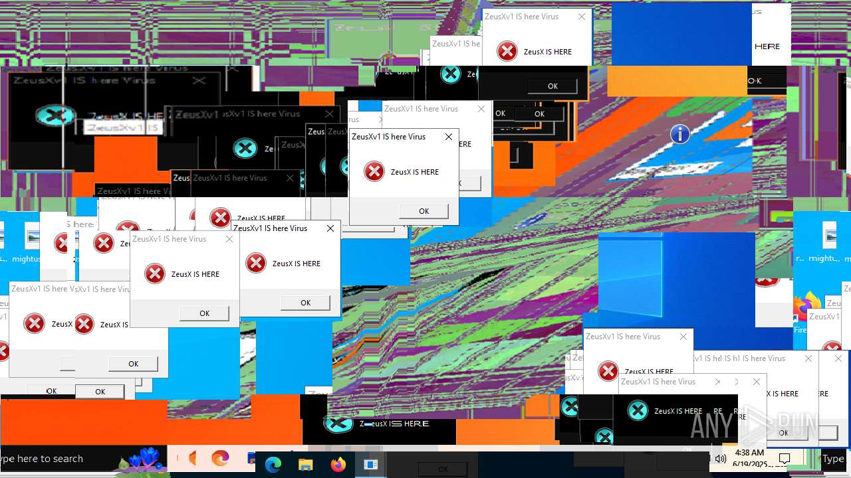Select white 'ZeusX IS HERE' text beside the ANY.RUN watermark

[x=678, y=411]
